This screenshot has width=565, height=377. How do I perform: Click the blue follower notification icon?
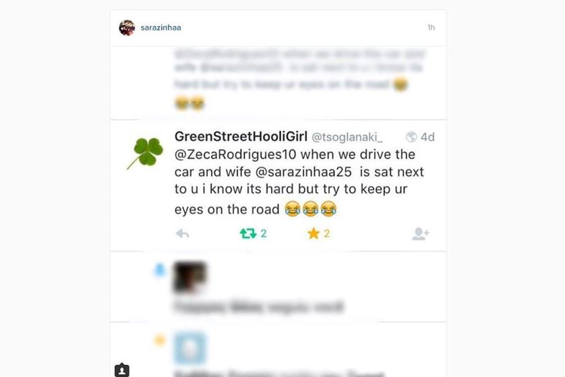[x=160, y=270]
